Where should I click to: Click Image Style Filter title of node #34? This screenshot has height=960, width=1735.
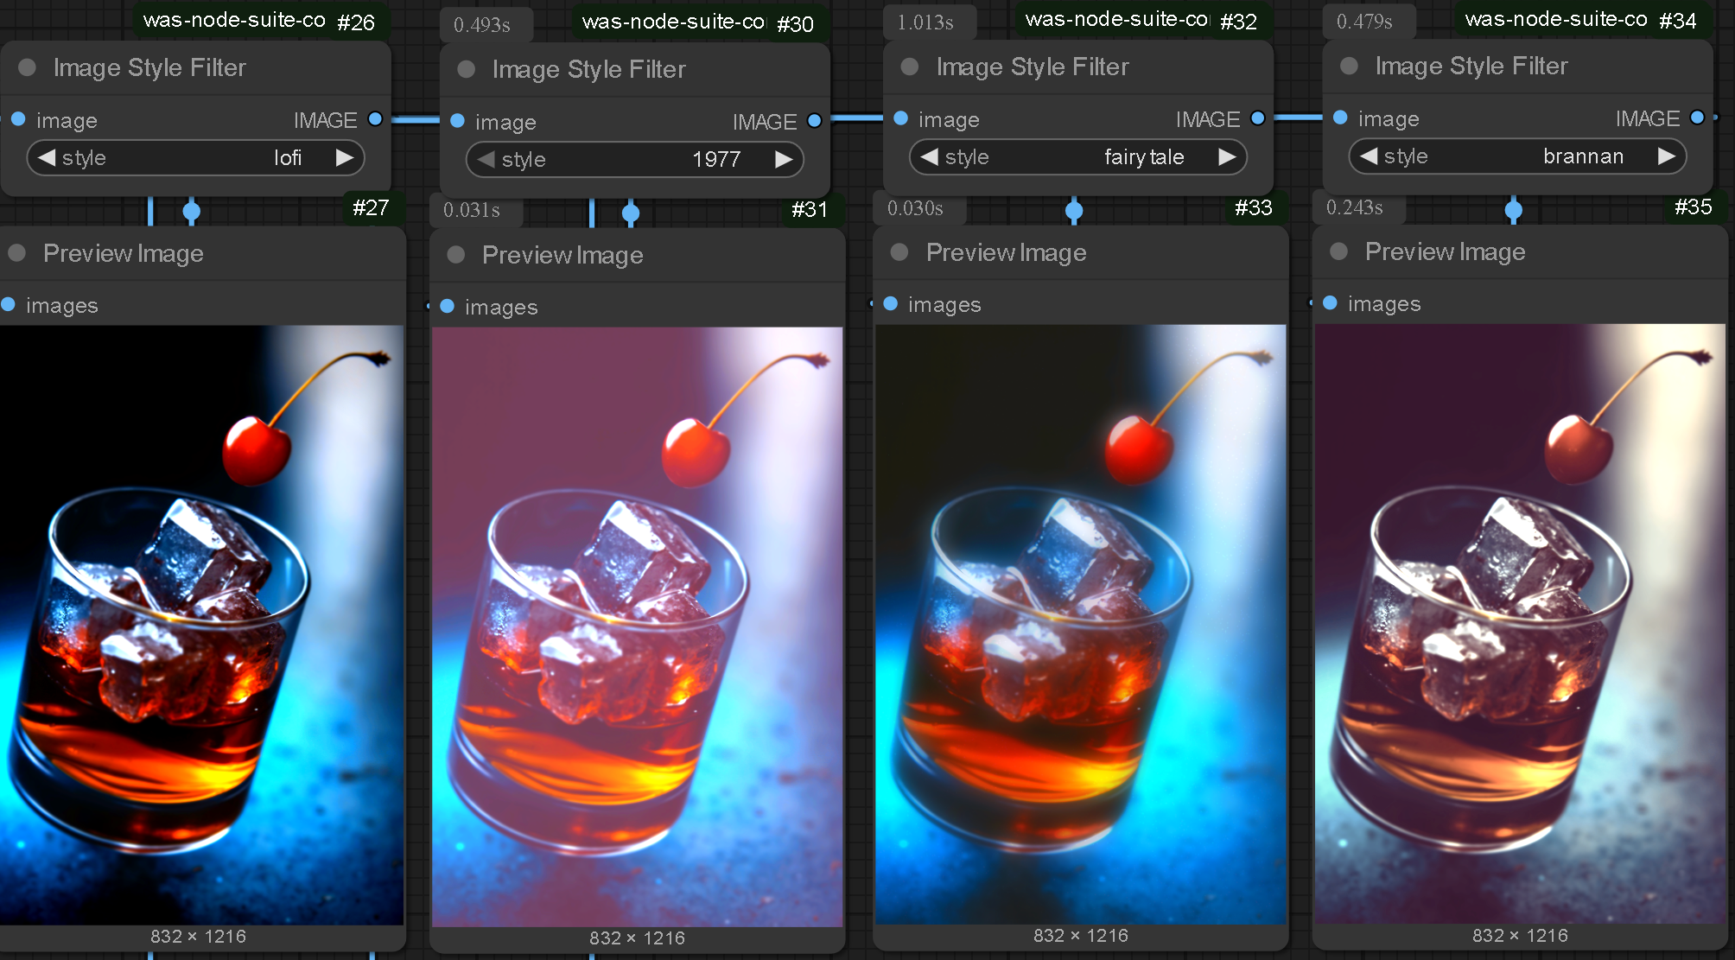tap(1471, 66)
